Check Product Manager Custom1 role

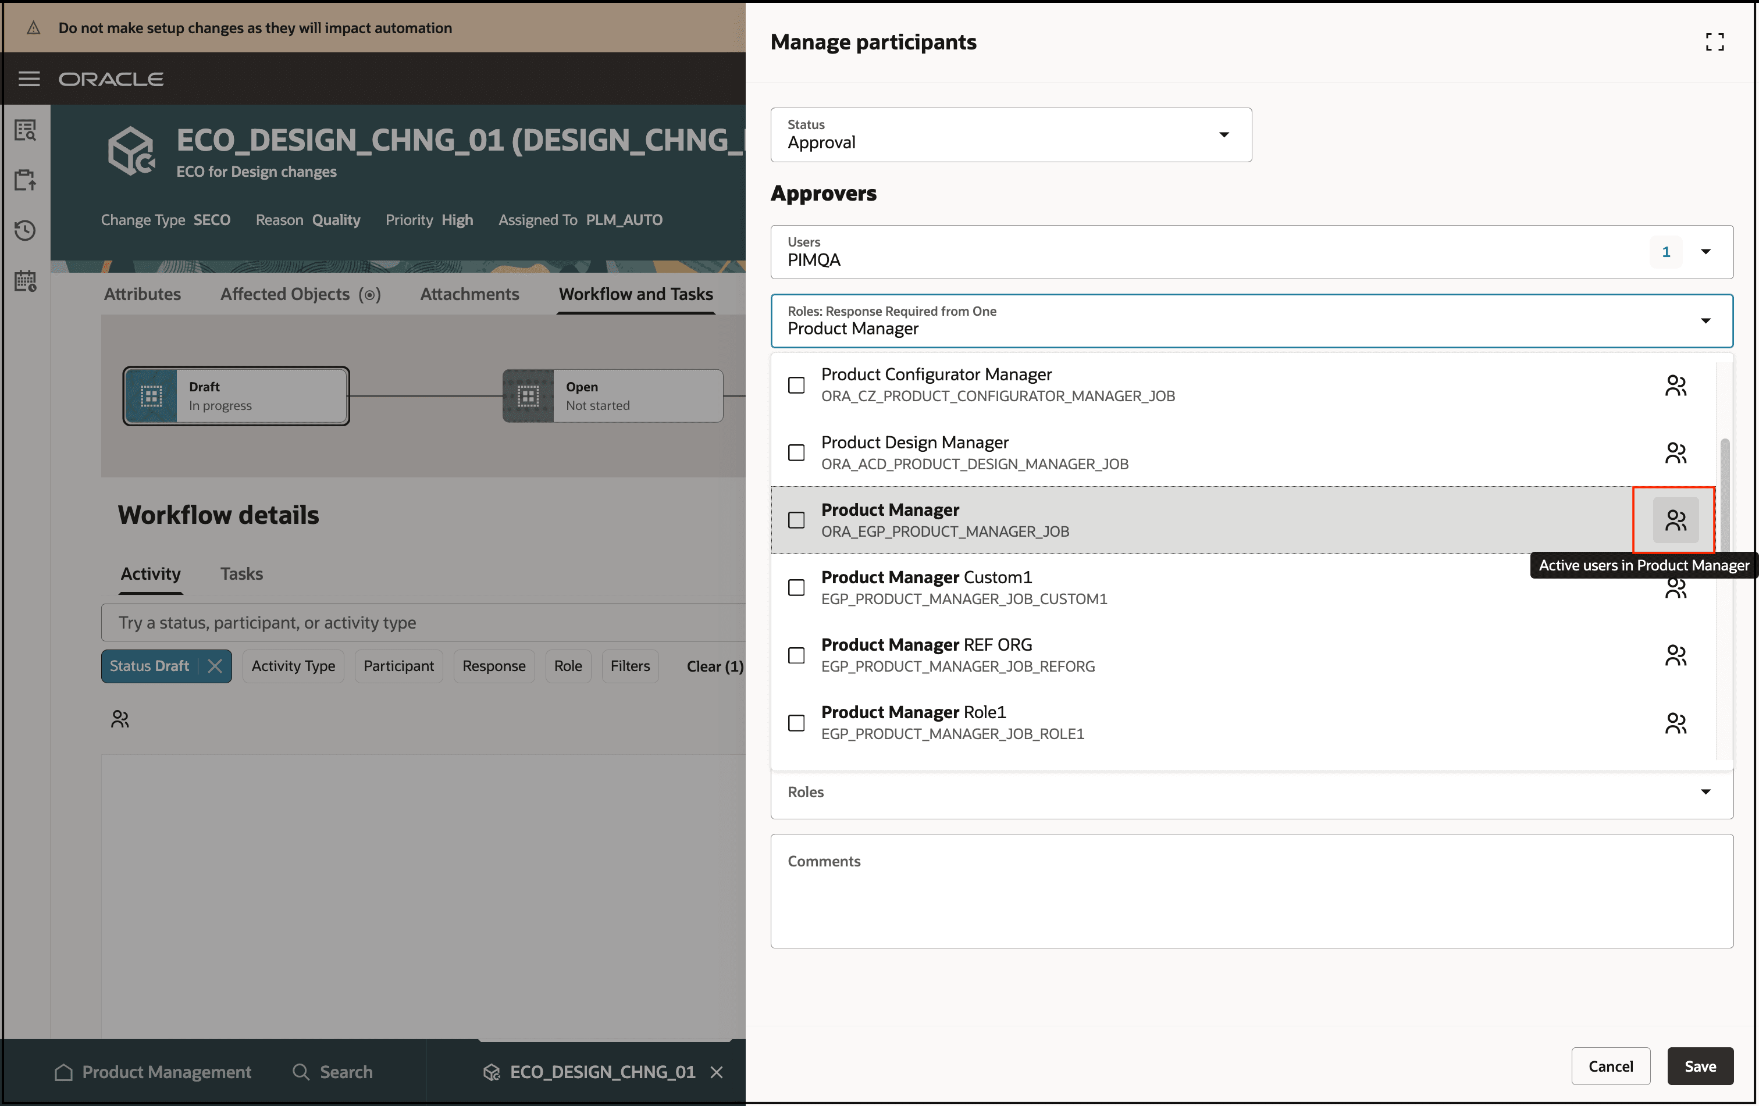point(796,588)
